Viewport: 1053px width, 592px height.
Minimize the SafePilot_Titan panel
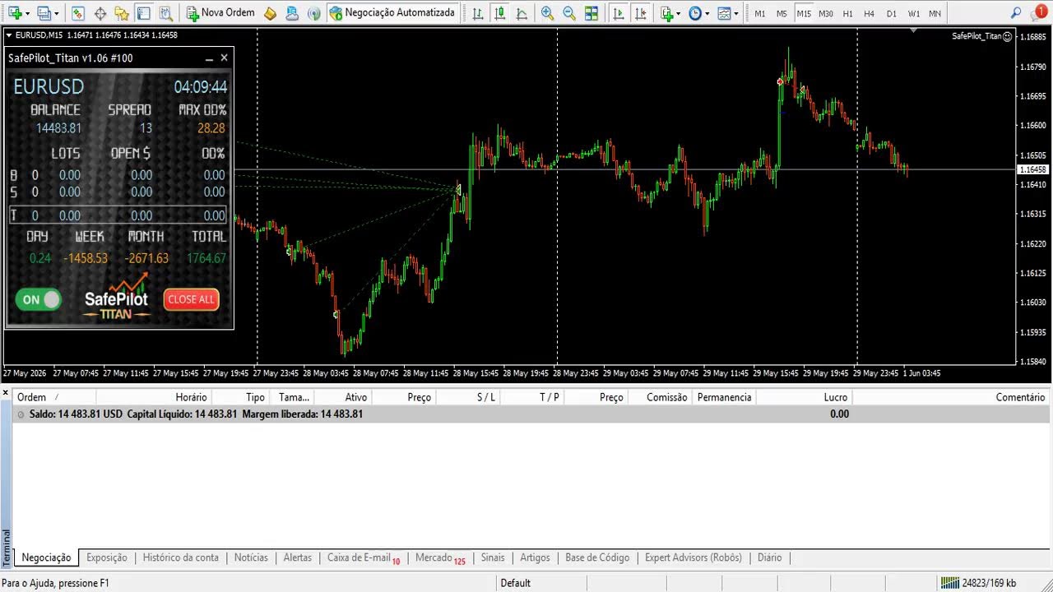point(209,58)
